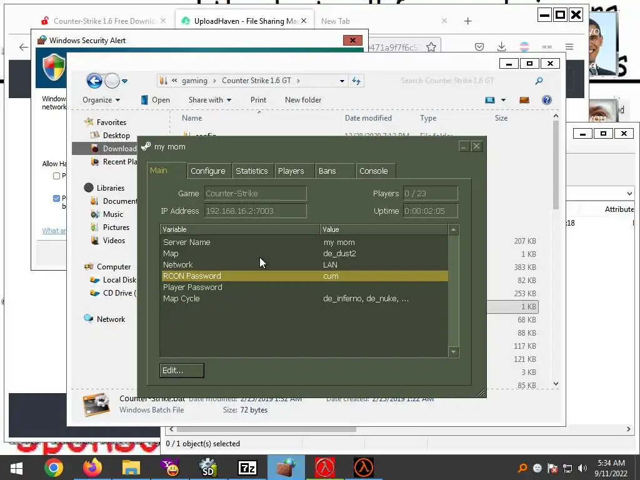
Task: Open the Organize dropdown menu
Action: click(101, 100)
